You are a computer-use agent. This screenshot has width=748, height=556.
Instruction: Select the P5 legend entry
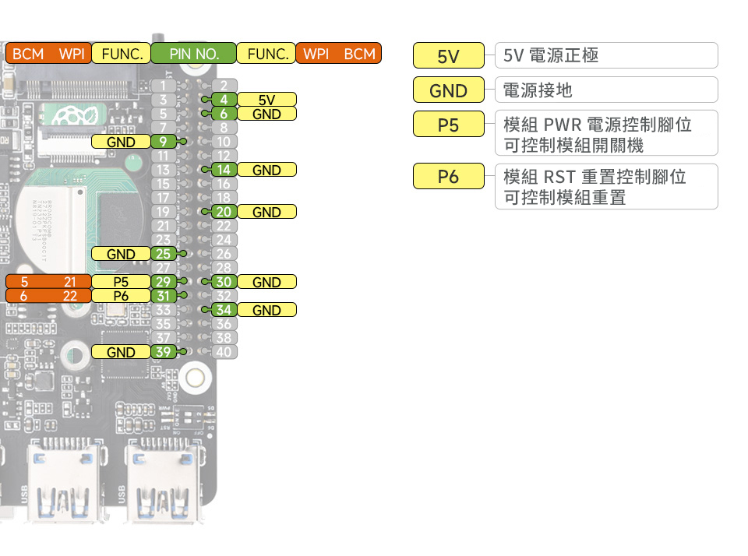tap(449, 124)
